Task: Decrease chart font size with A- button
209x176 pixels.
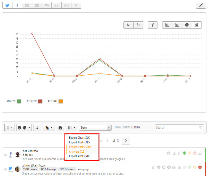Action: pos(128,25)
